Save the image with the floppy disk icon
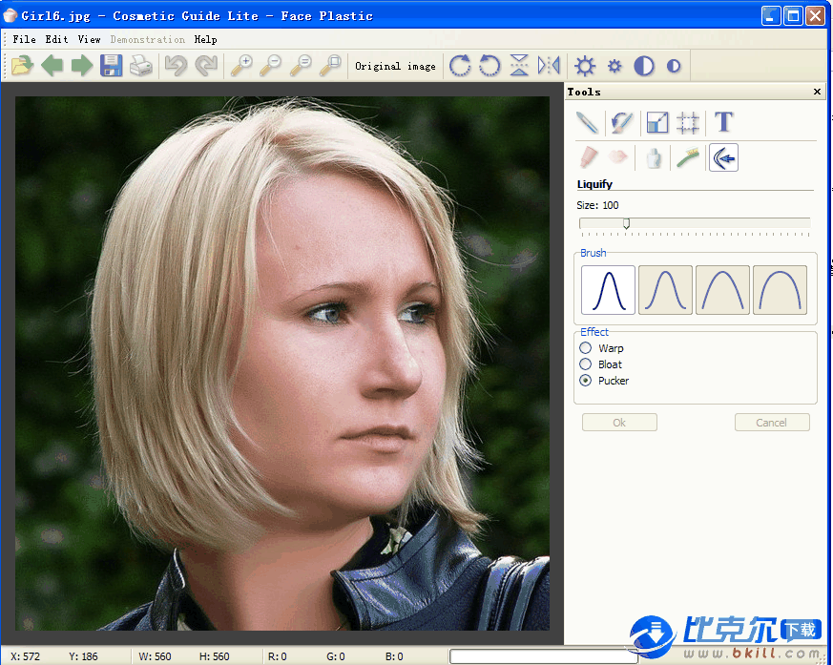The height and width of the screenshot is (665, 833). tap(112, 66)
